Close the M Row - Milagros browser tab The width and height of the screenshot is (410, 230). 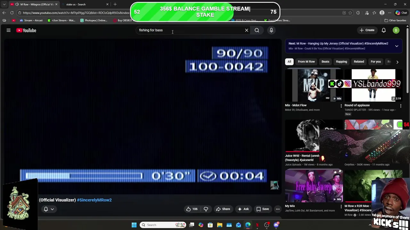click(56, 4)
